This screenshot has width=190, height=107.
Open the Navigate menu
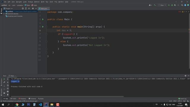point(19,2)
